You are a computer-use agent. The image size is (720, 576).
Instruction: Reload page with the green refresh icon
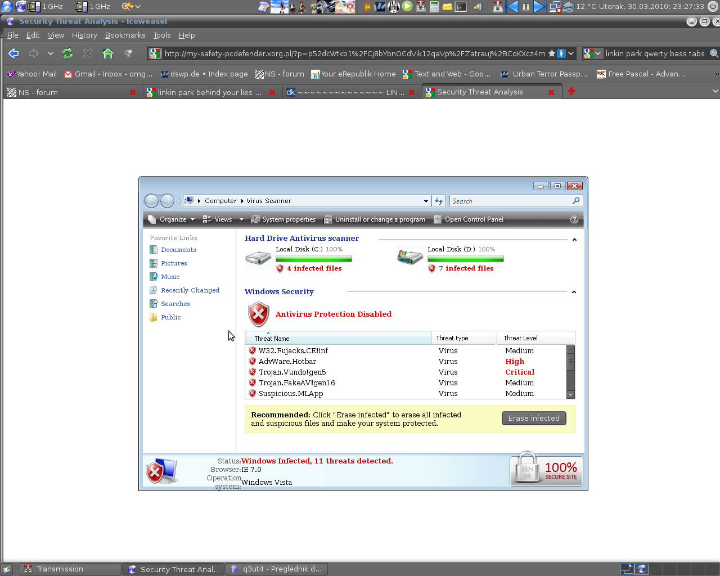click(x=67, y=53)
